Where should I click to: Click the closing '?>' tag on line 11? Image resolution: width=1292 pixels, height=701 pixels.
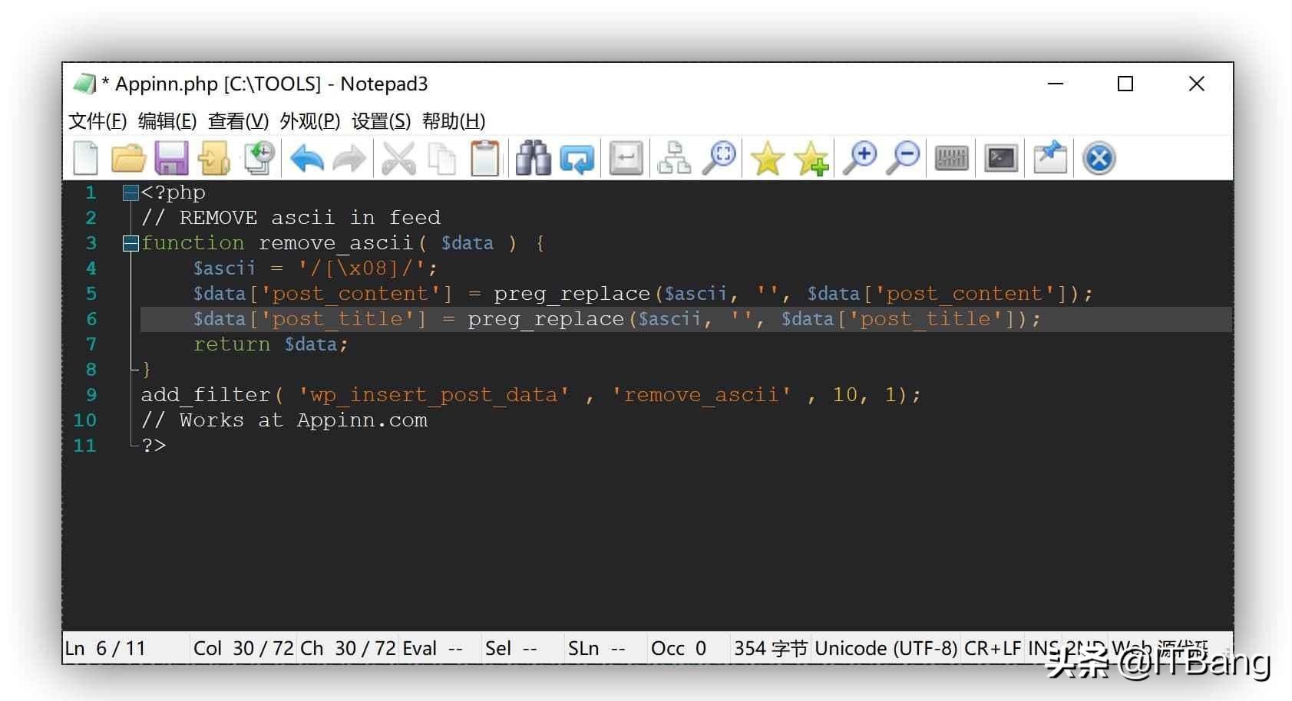(154, 446)
